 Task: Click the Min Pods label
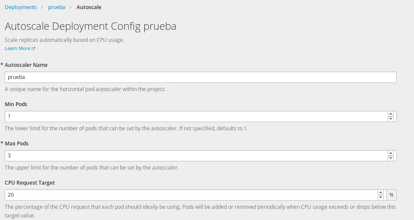16,104
